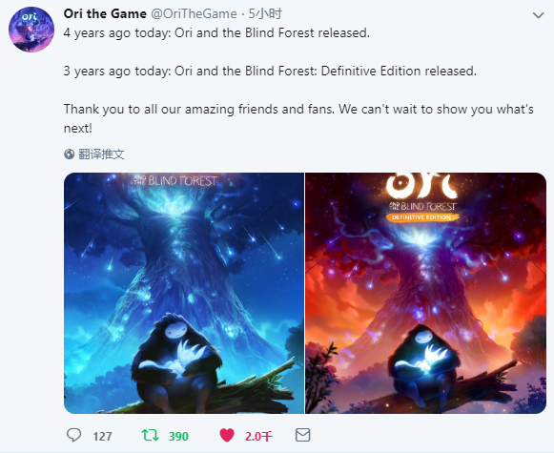The height and width of the screenshot is (453, 554).
Task: Click the reply speech bubble icon
Action: coord(73,435)
